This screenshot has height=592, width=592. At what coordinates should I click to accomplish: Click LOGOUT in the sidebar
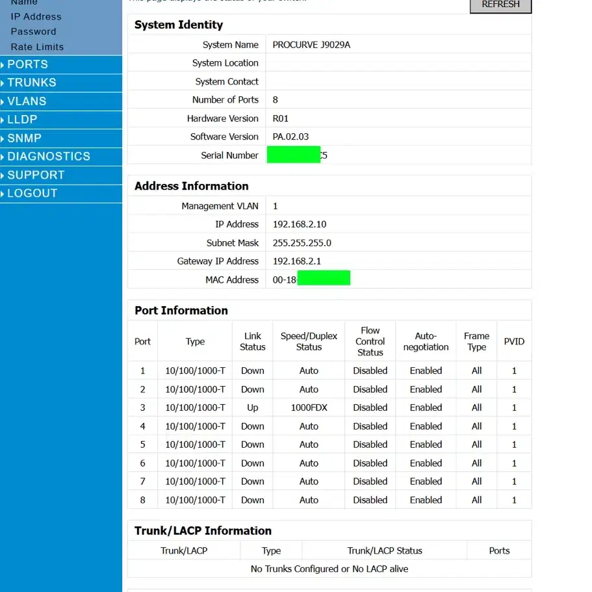pos(61,193)
